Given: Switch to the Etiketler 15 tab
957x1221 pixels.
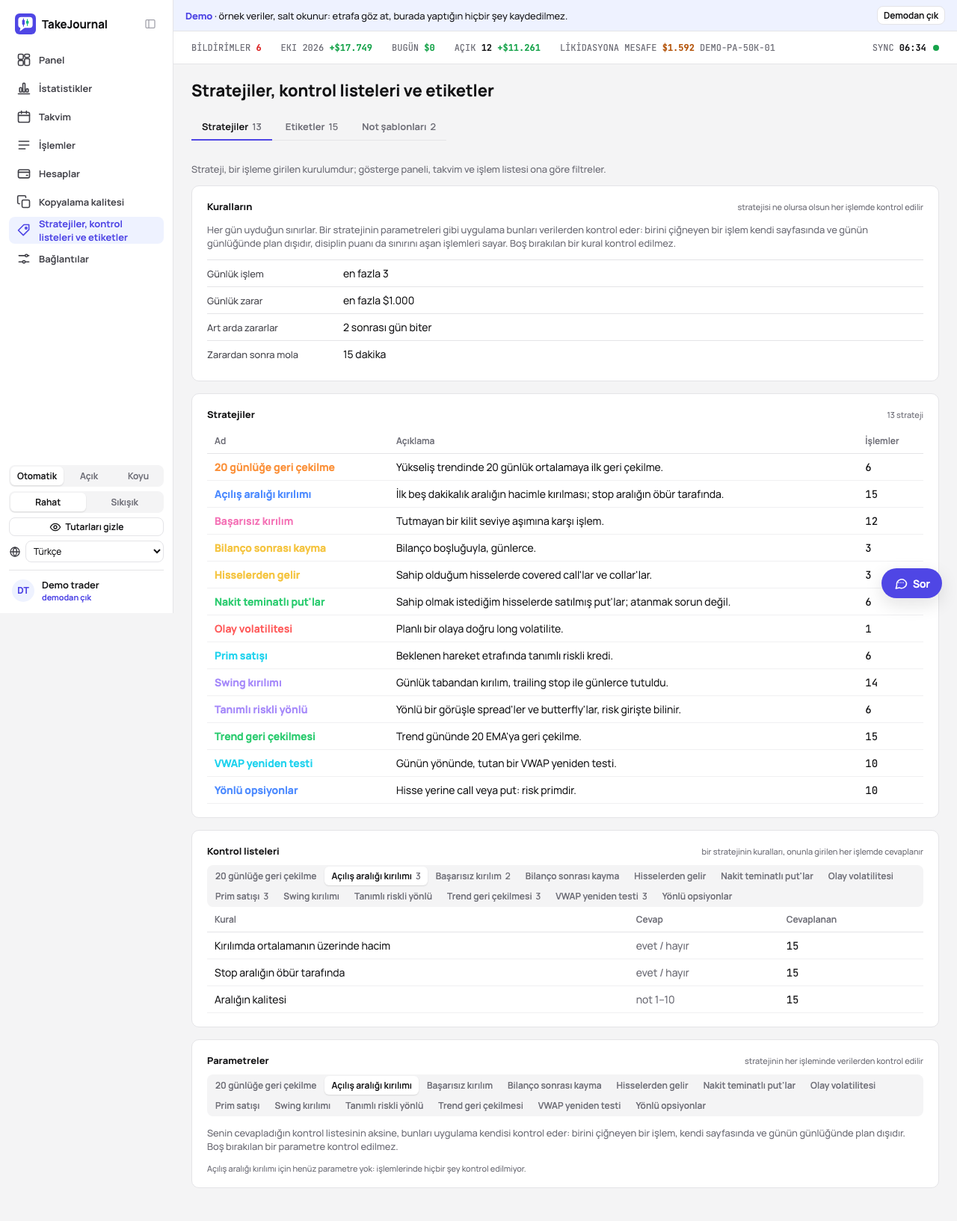Looking at the screenshot, I should click(x=312, y=127).
